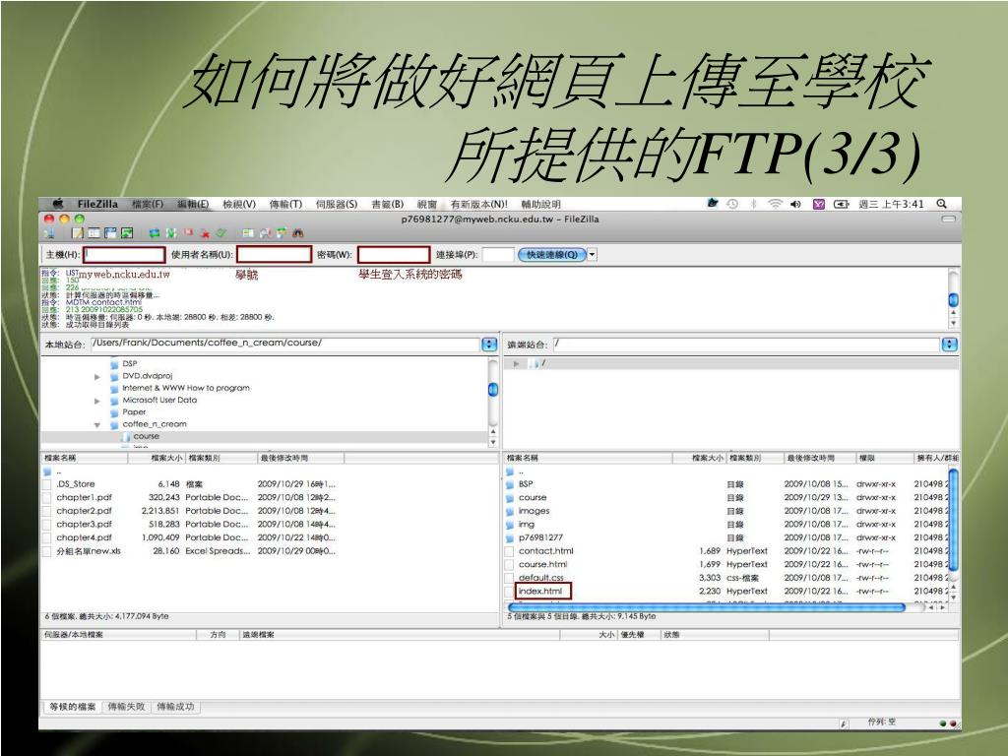Click the 快速連線(Q) quickconnect button
Image resolution: width=1008 pixels, height=756 pixels.
point(552,255)
